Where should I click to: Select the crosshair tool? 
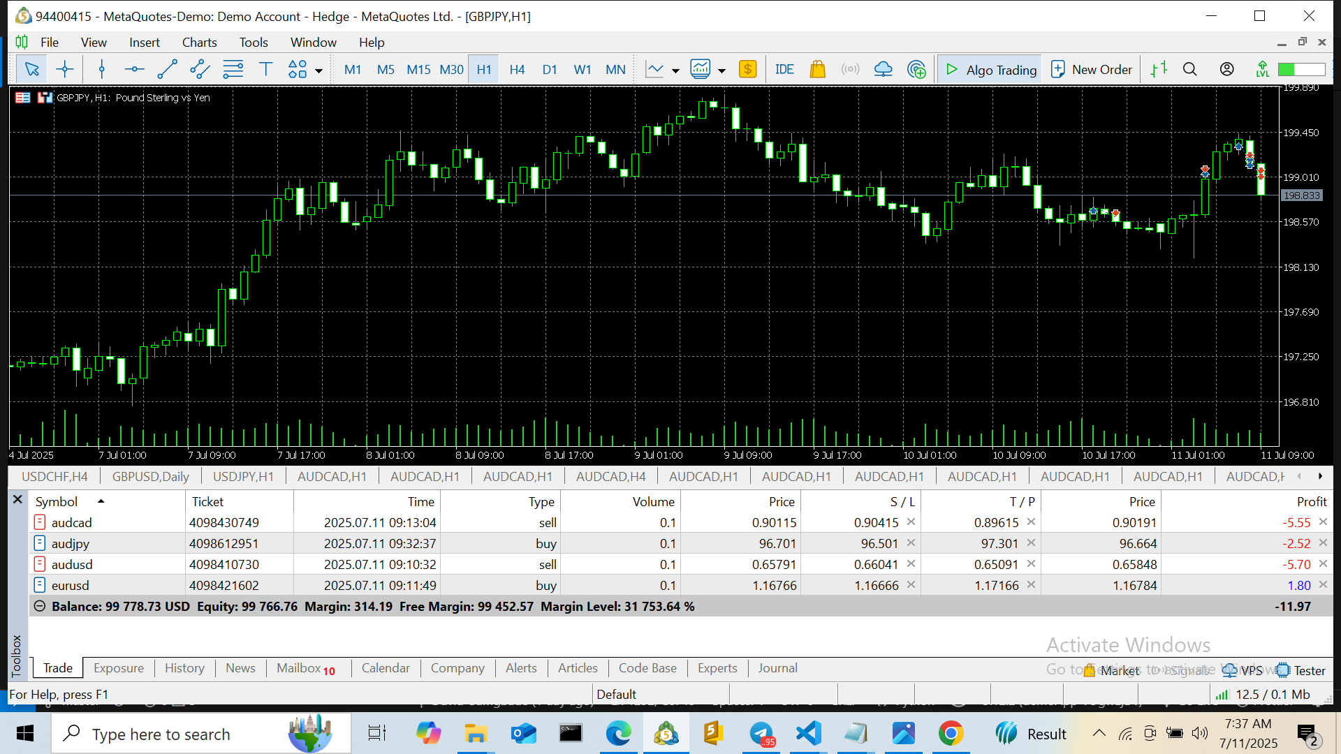coord(65,69)
